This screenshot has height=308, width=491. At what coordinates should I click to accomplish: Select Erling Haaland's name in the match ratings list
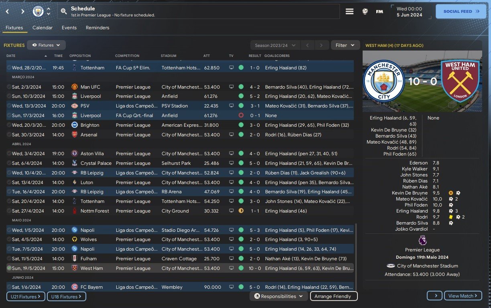412,211
